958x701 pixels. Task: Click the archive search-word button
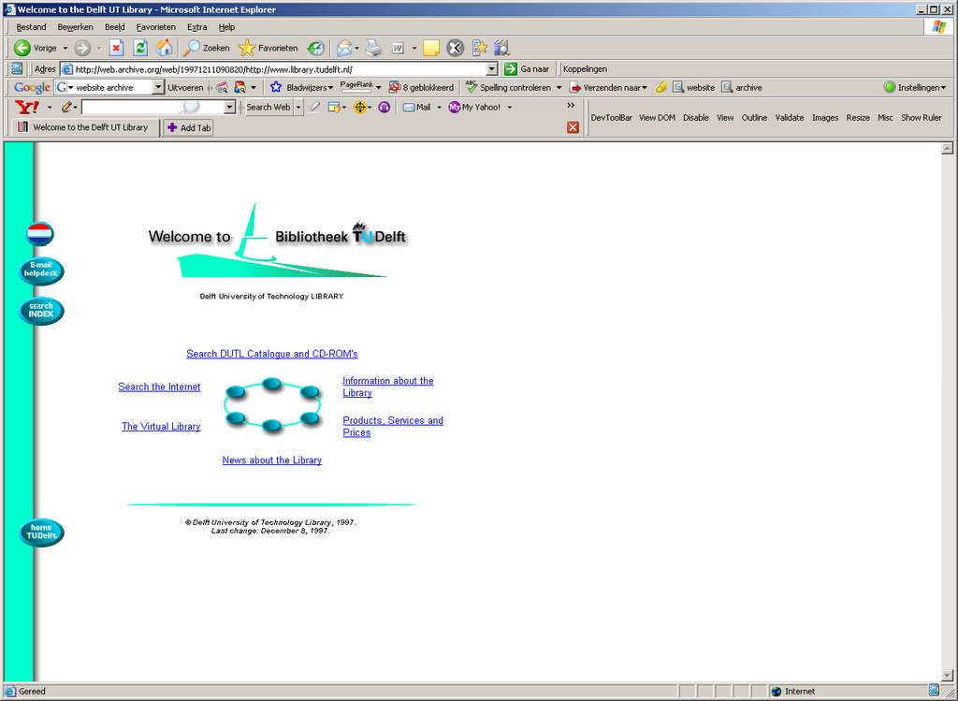(x=742, y=87)
